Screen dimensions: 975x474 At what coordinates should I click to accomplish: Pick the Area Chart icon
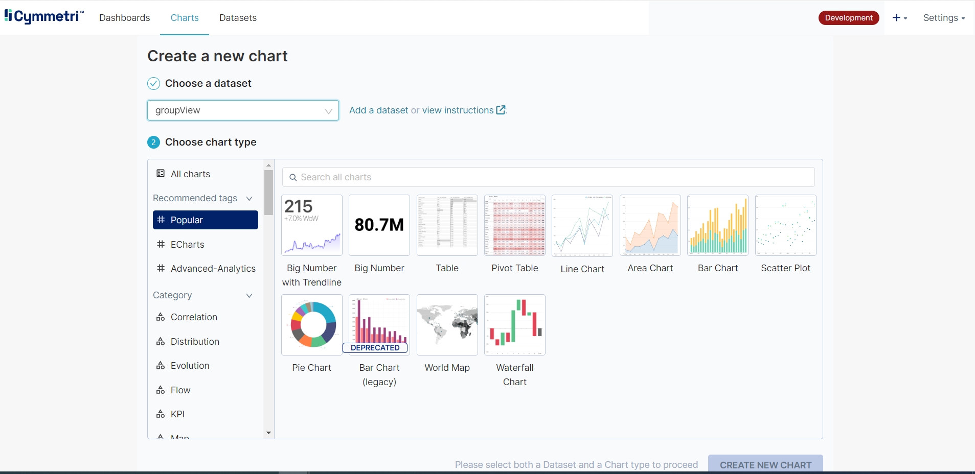650,225
